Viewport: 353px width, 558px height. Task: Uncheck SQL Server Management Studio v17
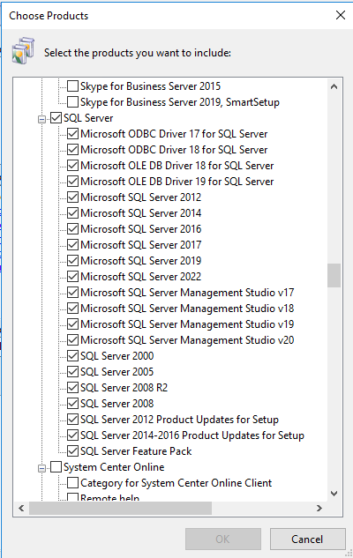pyautogui.click(x=72, y=293)
